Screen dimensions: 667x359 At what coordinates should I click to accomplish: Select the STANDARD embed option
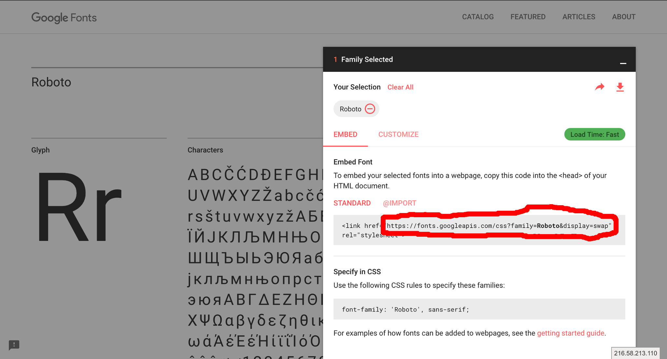352,203
